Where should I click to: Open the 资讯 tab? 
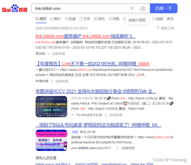pyautogui.click(x=99, y=19)
